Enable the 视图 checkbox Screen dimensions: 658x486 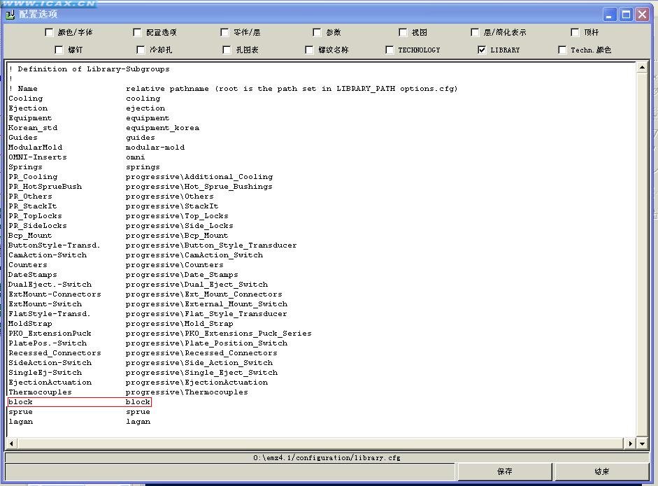point(403,32)
